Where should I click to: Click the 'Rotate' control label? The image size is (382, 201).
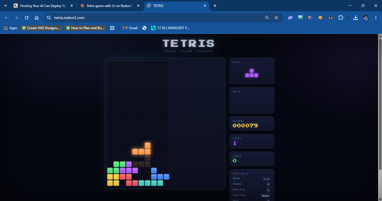pyautogui.click(x=237, y=184)
